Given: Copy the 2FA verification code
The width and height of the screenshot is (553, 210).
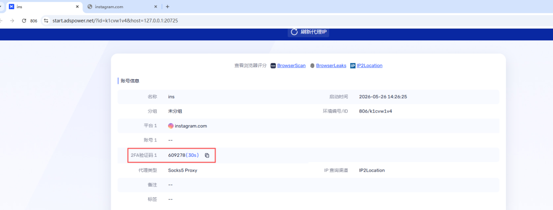Looking at the screenshot, I should click(x=207, y=155).
